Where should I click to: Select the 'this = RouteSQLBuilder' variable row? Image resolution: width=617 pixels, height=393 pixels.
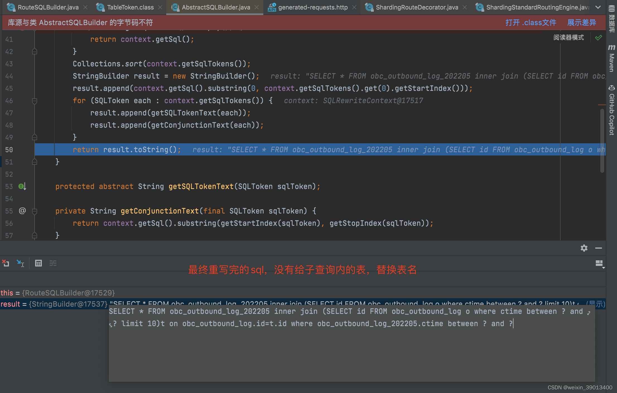58,293
